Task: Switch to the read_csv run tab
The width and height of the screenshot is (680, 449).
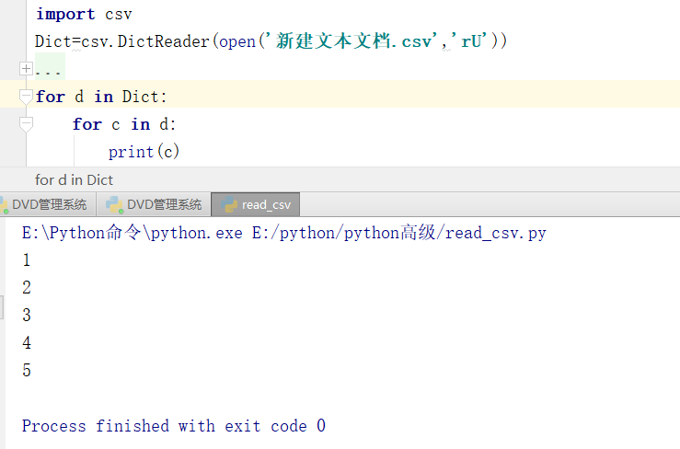Action: tap(256, 204)
